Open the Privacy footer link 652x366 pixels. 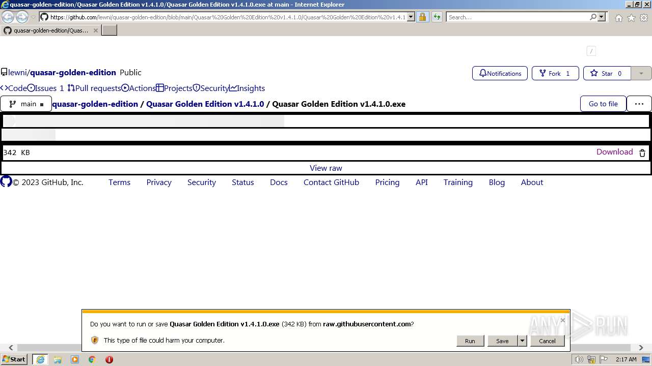159,182
